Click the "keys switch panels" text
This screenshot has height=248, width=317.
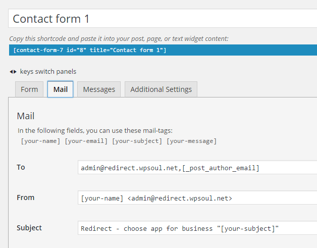[48, 72]
